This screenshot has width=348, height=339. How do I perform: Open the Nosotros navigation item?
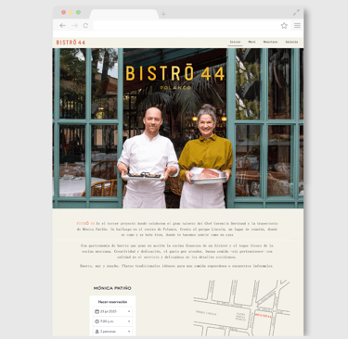coord(270,42)
